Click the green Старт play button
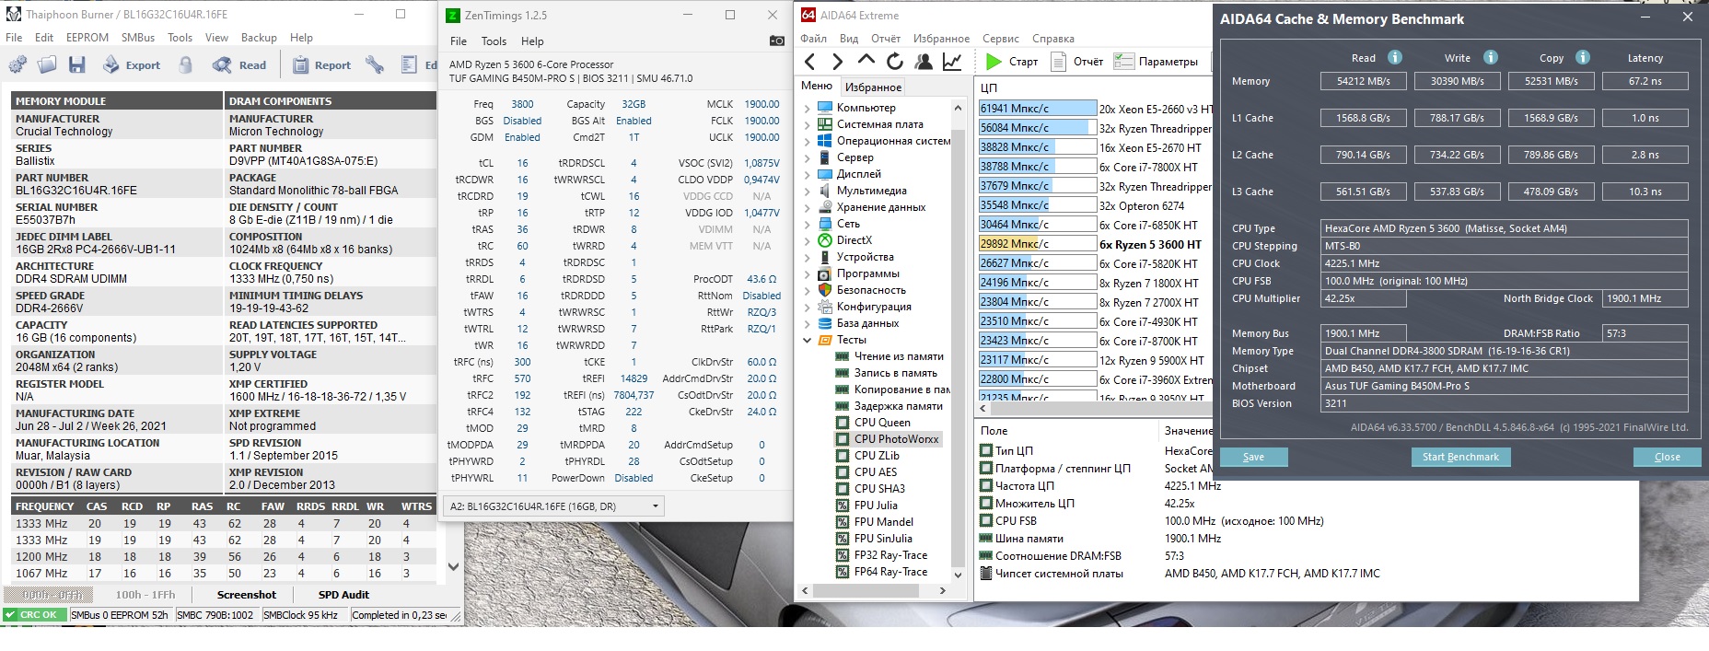The width and height of the screenshot is (1709, 651). tap(994, 62)
